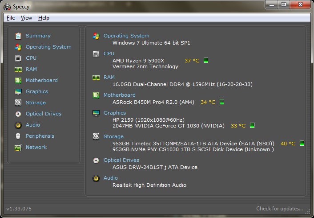This screenshot has height=218, width=314.
Task: Open the View menu
Action: coord(26,18)
